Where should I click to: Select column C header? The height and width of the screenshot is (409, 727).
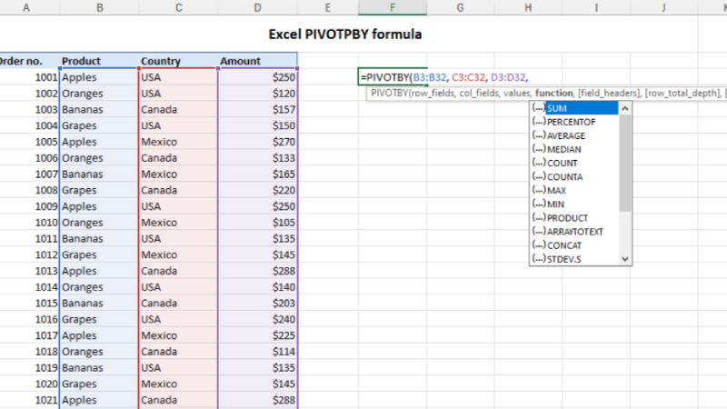(178, 7)
